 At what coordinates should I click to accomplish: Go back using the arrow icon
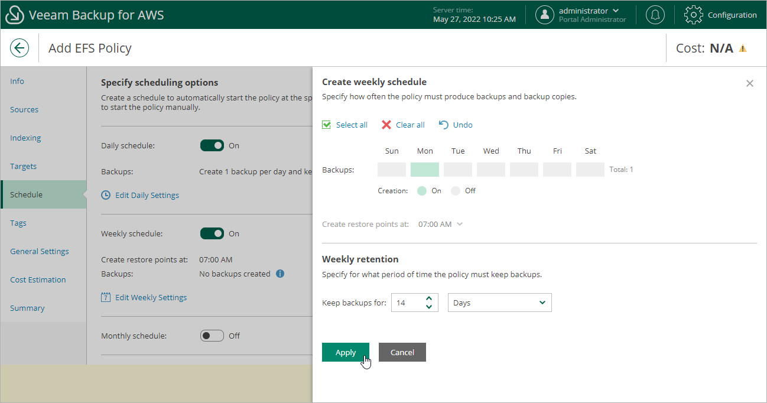(19, 48)
